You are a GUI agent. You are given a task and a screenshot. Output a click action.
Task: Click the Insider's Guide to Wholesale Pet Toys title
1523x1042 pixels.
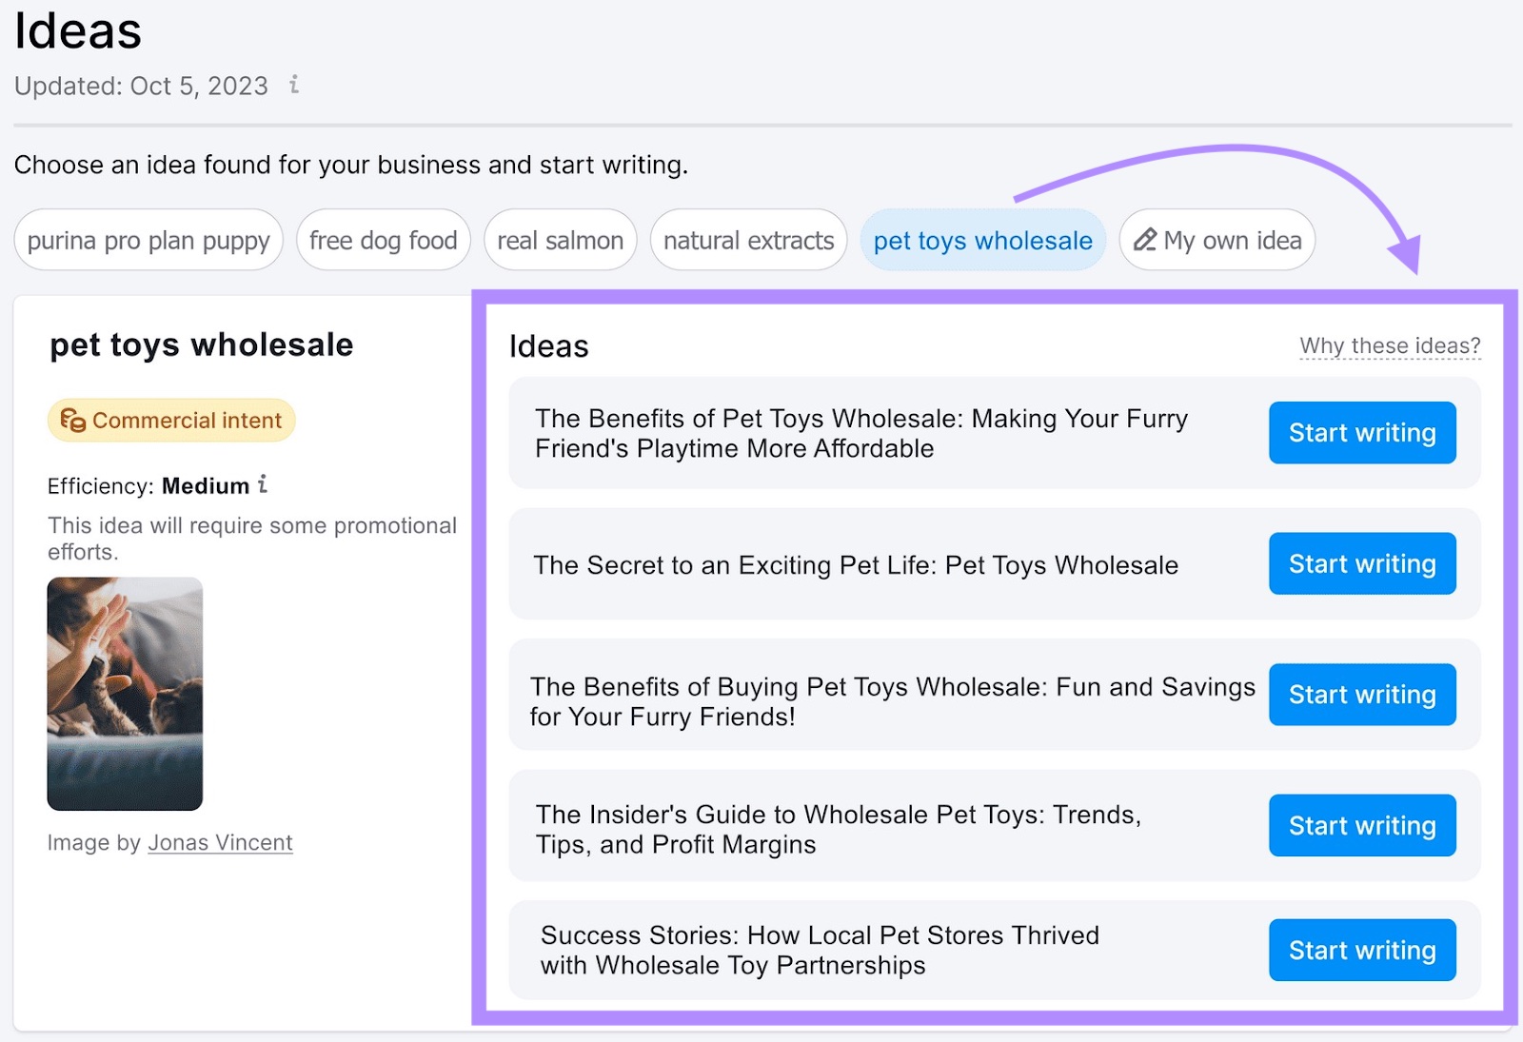pos(838,829)
